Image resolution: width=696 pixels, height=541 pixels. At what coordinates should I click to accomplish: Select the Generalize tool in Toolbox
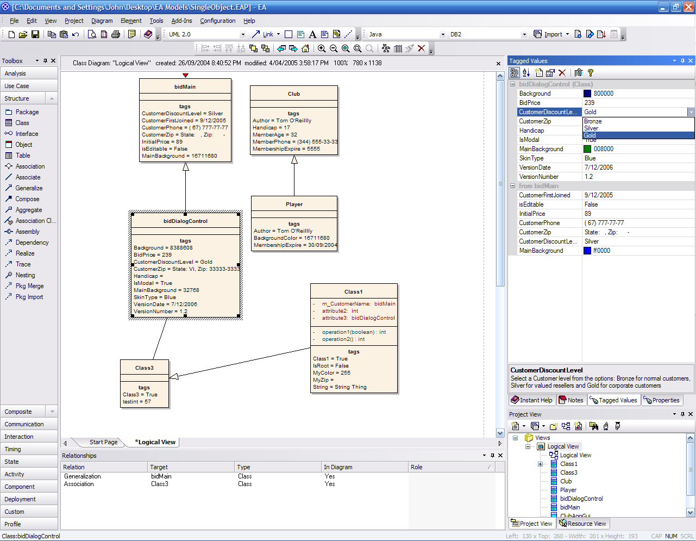(29, 188)
